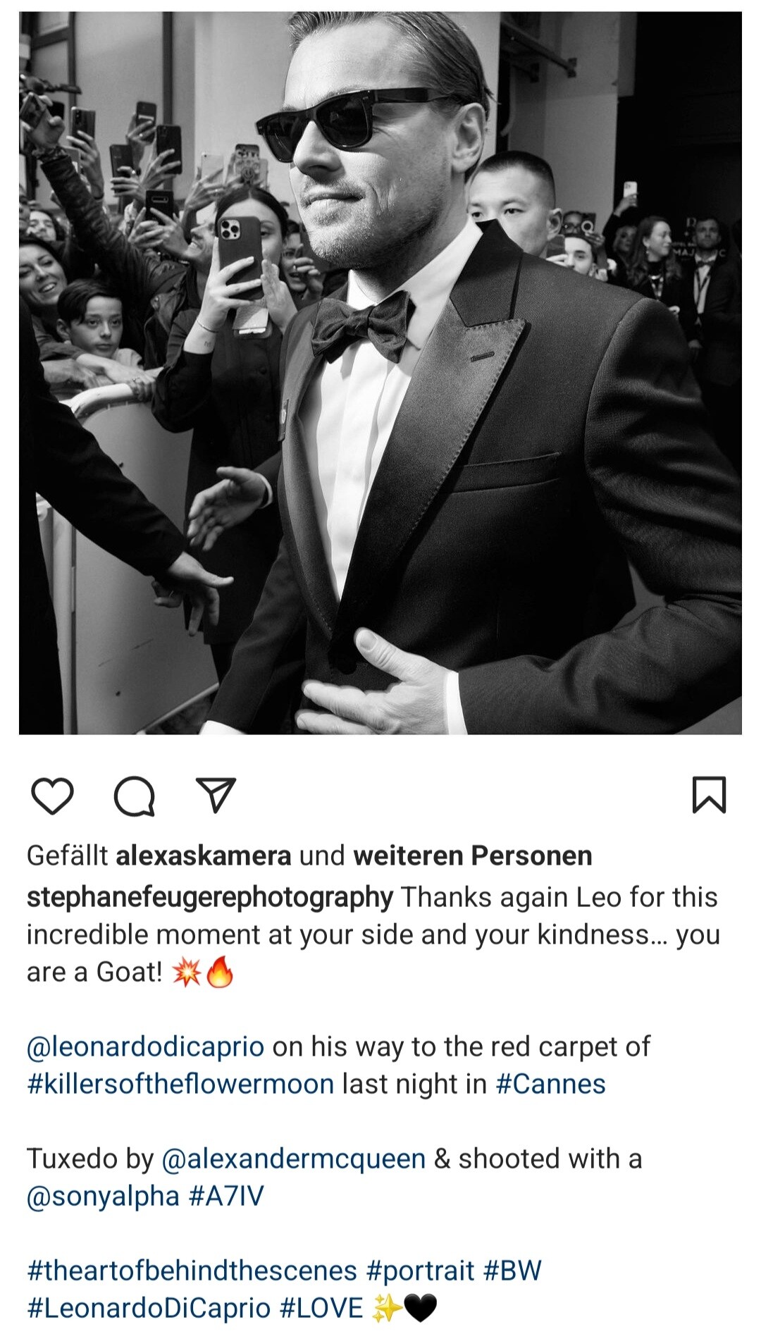Open @sonyalpha mention
This screenshot has width=761, height=1334.
coord(104,1196)
